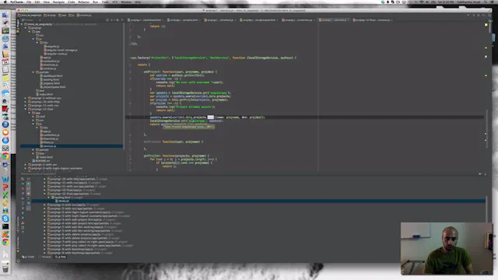Open Finder from the Dock
This screenshot has height=280, width=498.
[5, 15]
